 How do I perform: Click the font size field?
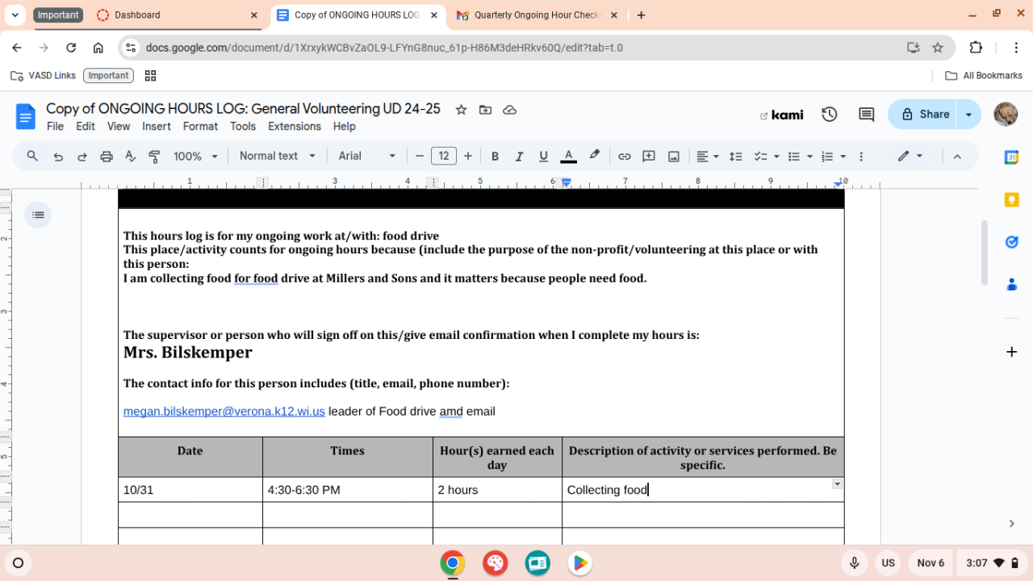(x=444, y=157)
